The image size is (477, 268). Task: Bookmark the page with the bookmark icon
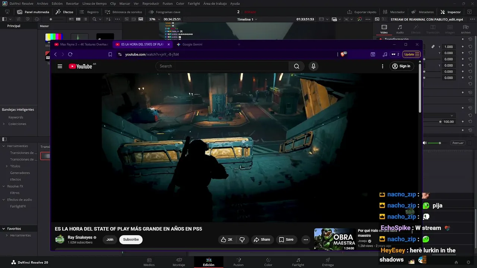tap(110, 54)
